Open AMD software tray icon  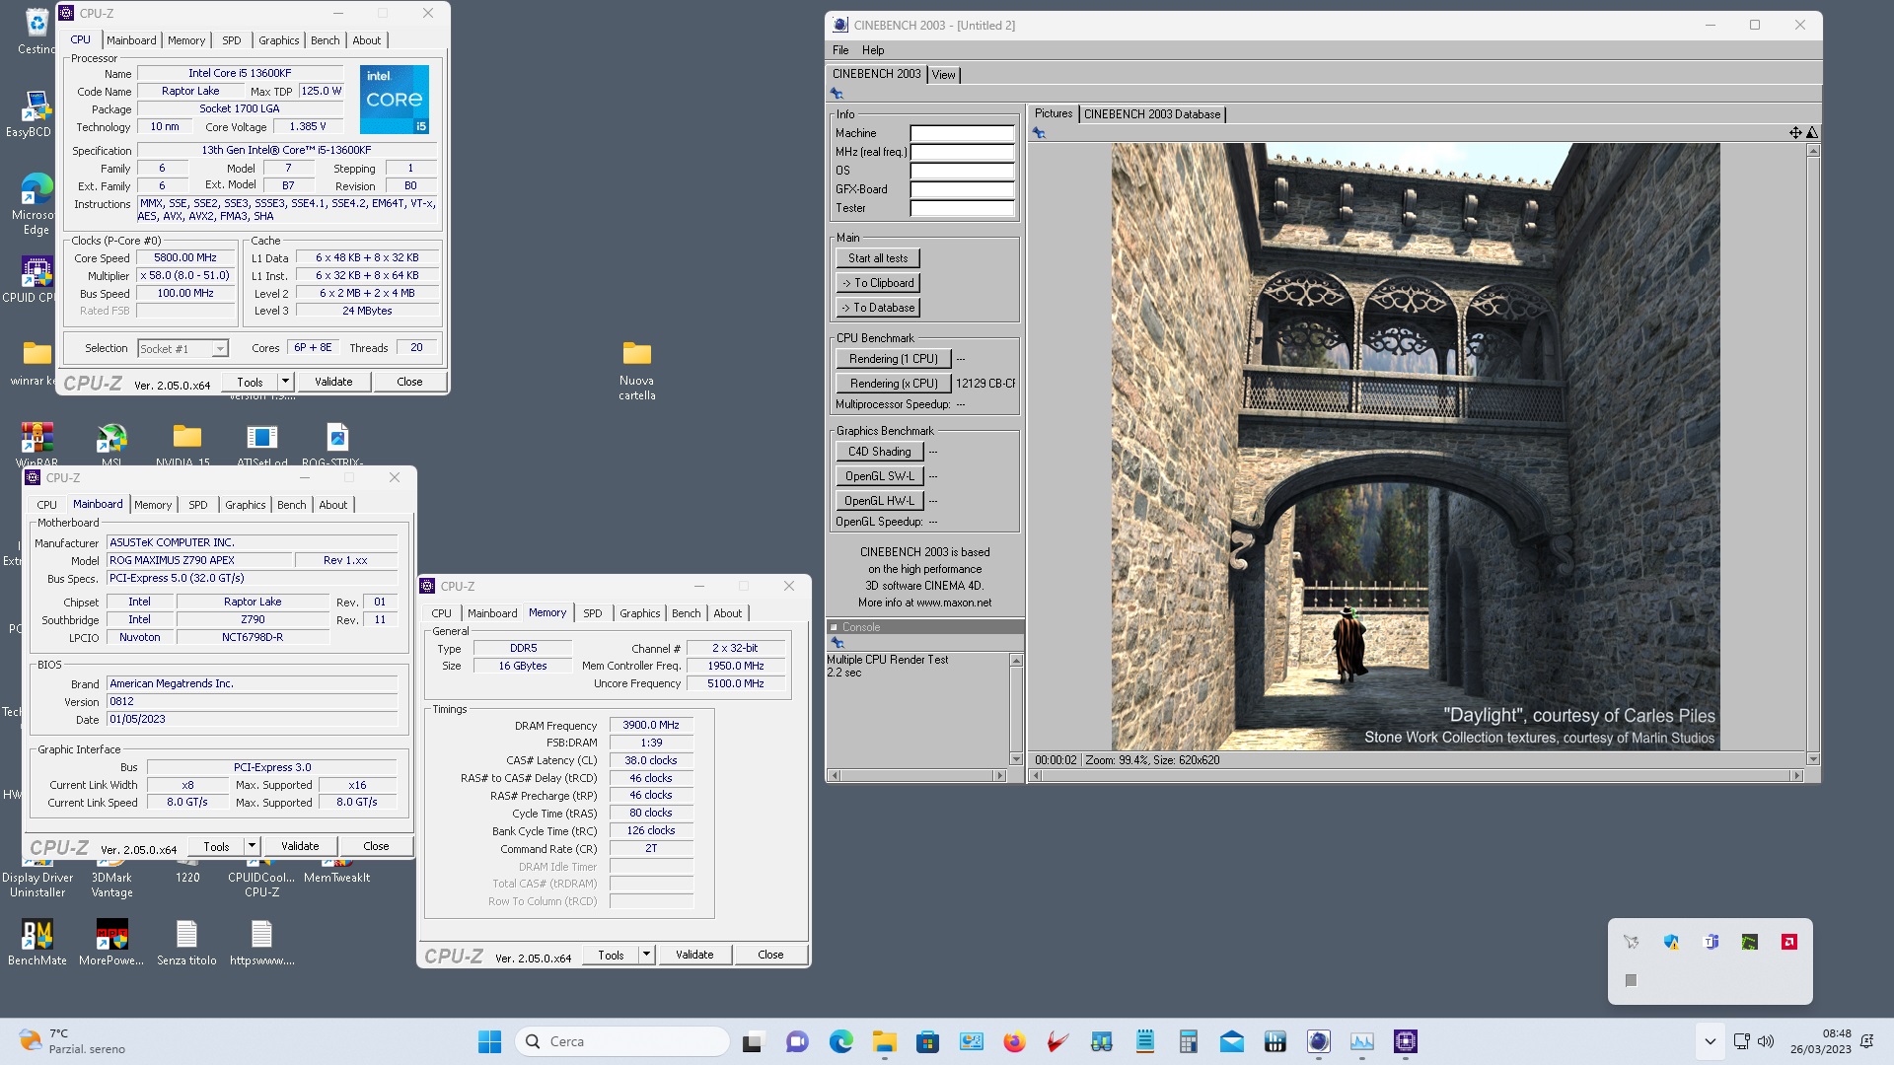coord(1788,942)
